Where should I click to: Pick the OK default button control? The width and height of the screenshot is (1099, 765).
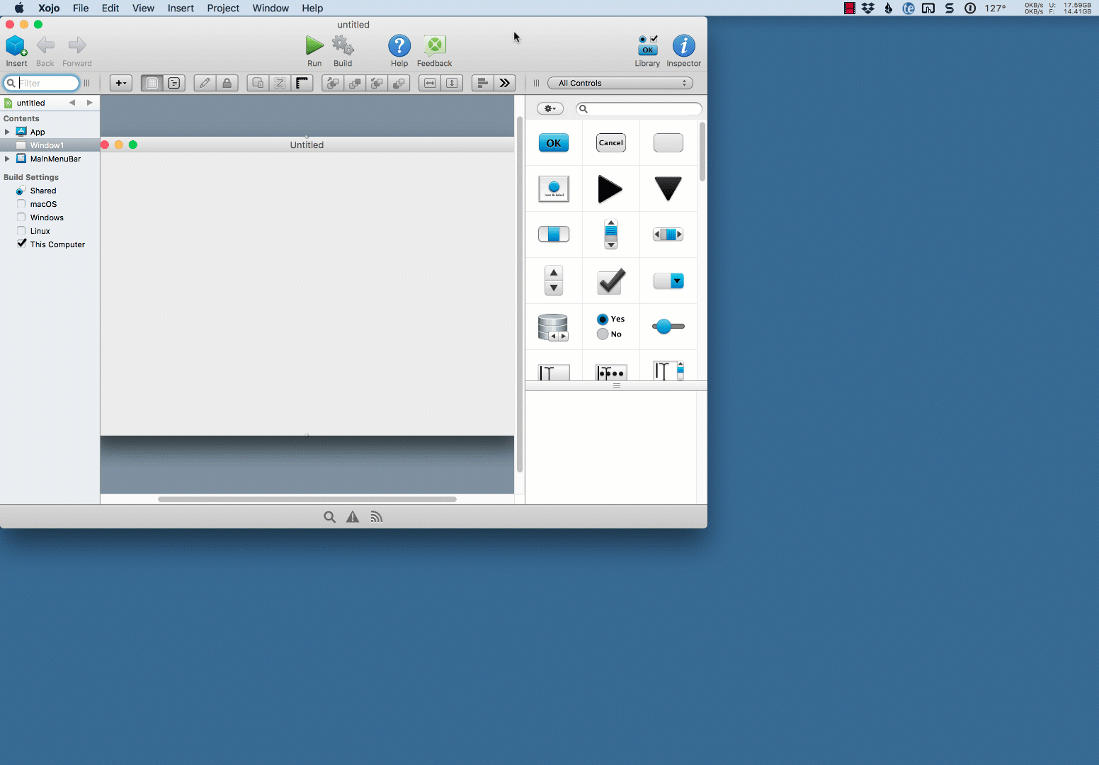[554, 143]
